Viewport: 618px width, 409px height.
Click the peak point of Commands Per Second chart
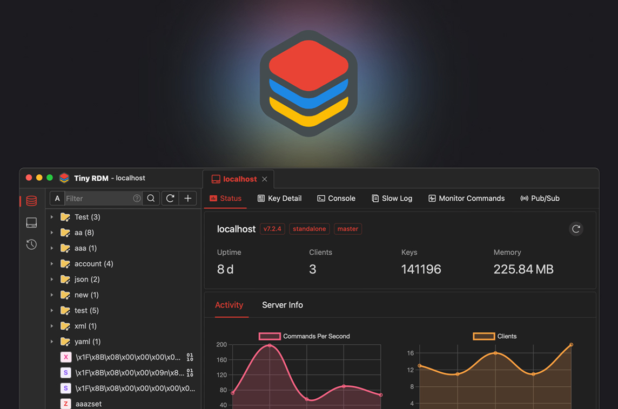(x=270, y=345)
